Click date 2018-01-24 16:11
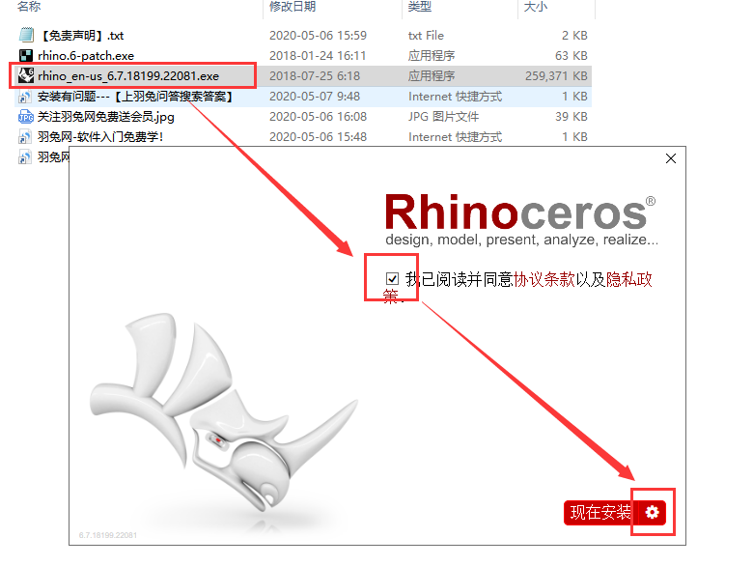The height and width of the screenshot is (566, 753). (318, 56)
